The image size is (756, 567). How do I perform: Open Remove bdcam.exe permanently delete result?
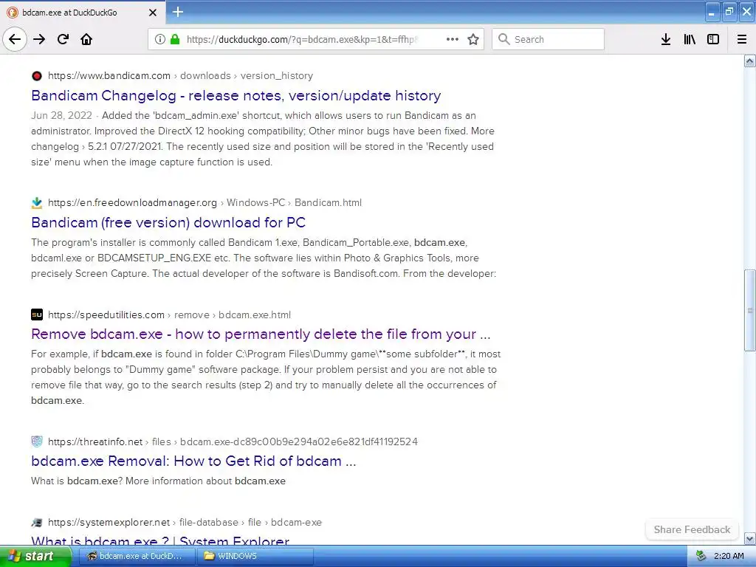pos(261,334)
